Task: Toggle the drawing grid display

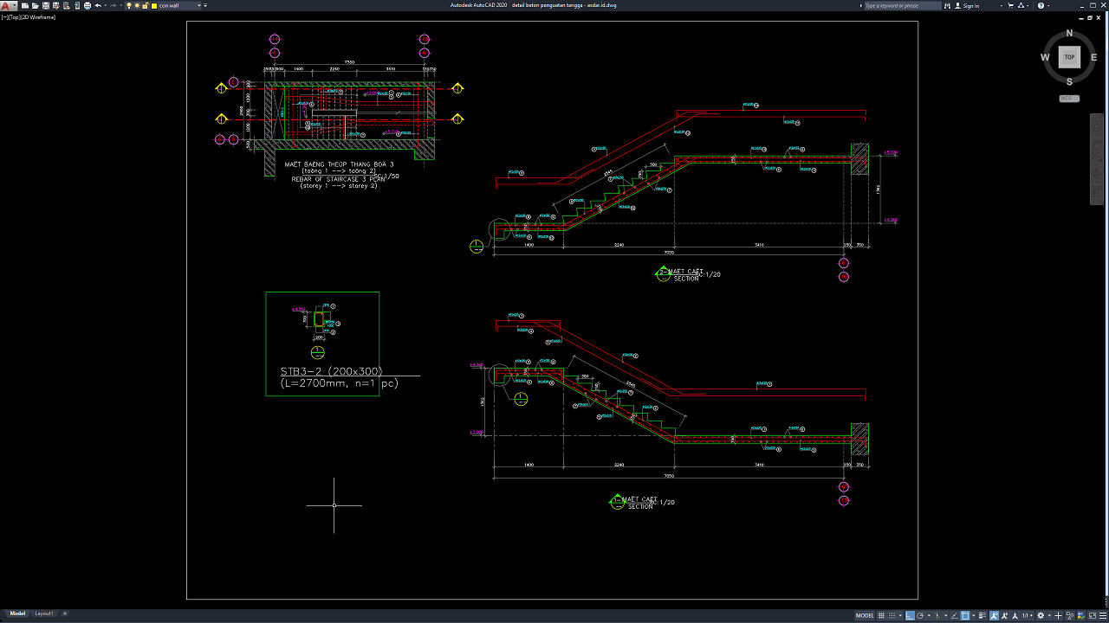Action: pos(881,615)
